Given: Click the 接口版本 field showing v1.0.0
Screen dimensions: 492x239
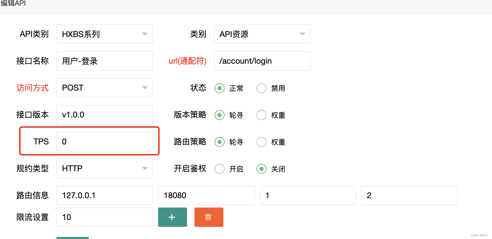Looking at the screenshot, I should [104, 115].
